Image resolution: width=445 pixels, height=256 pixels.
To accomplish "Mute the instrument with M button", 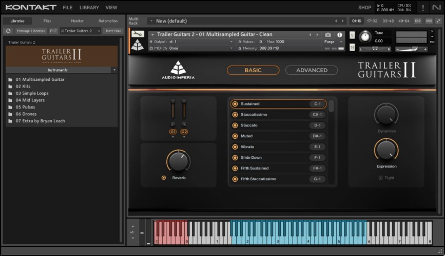I will point(352,47).
